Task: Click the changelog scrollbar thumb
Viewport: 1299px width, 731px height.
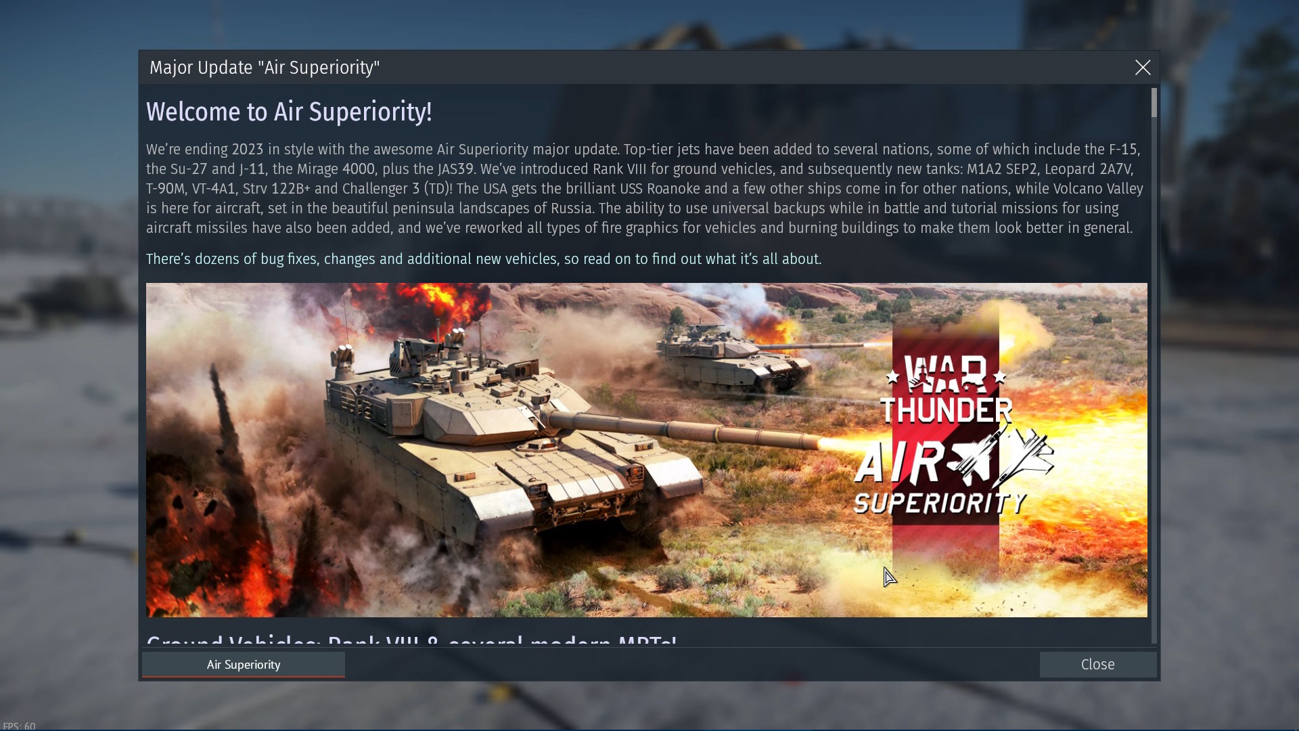Action: pos(1154,102)
